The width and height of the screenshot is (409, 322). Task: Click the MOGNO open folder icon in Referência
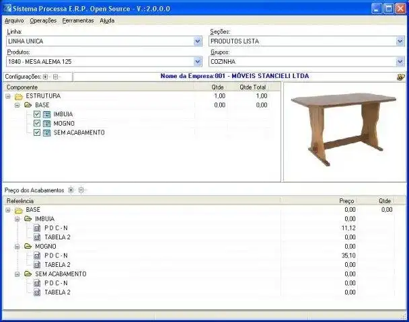[x=28, y=246]
